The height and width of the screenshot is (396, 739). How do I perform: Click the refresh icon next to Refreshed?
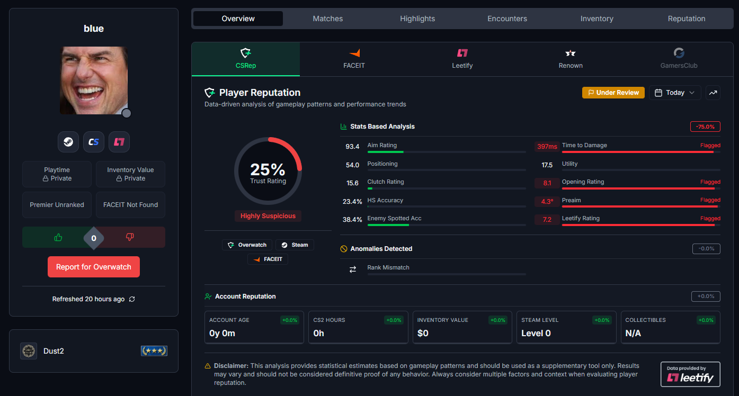point(132,299)
